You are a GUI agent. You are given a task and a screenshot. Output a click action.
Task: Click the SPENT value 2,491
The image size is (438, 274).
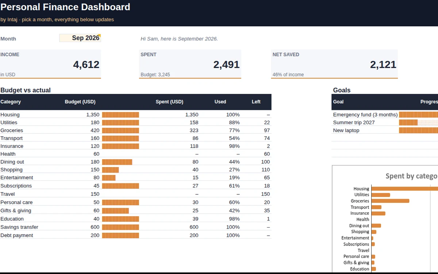[x=226, y=65]
